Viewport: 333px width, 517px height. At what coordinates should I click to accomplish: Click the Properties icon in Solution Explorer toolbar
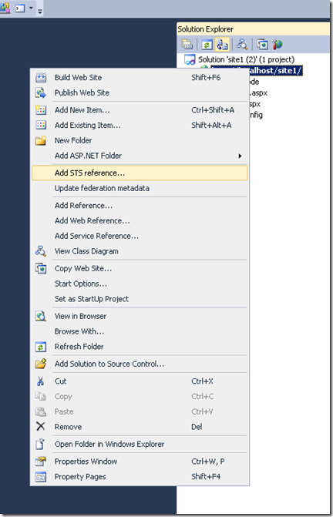tap(187, 44)
